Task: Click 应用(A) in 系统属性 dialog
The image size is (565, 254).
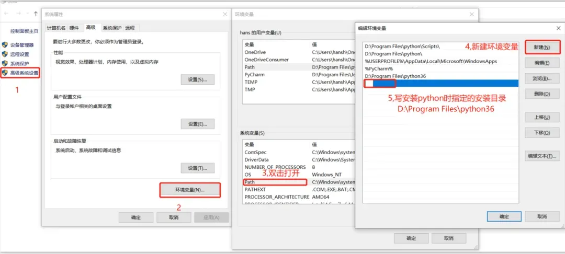Action: click(x=211, y=217)
